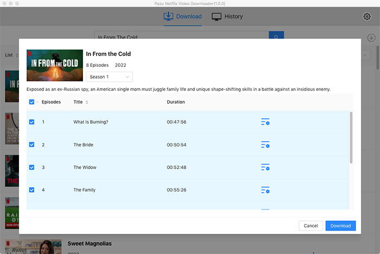Open settings for episode 1 What Is Burning?
This screenshot has height=254, width=380.
tap(265, 122)
